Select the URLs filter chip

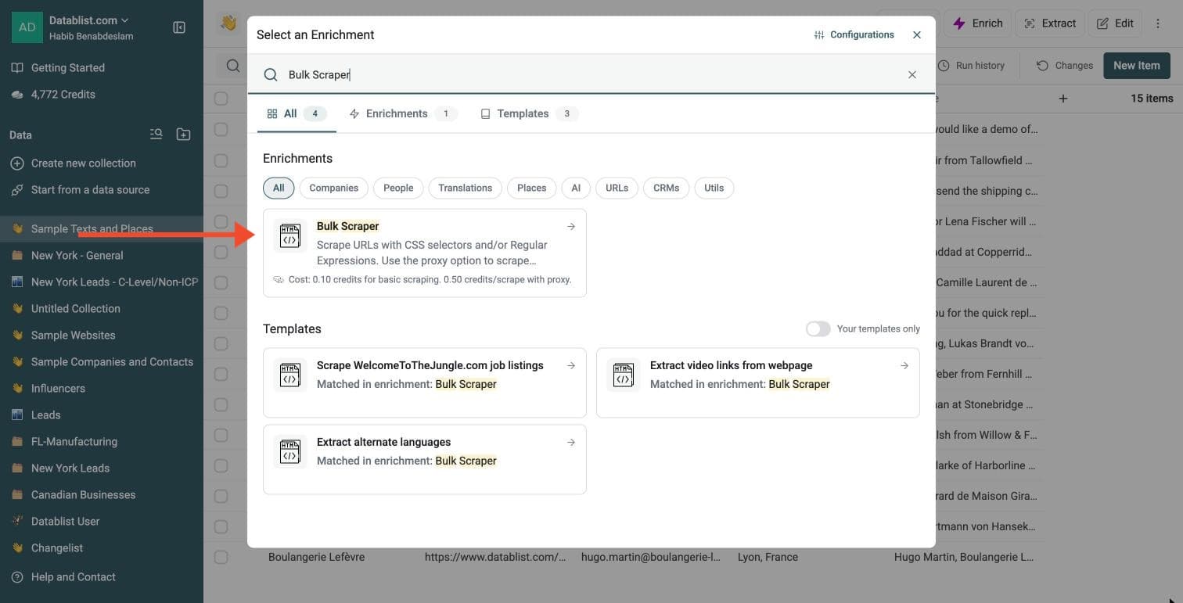point(617,188)
